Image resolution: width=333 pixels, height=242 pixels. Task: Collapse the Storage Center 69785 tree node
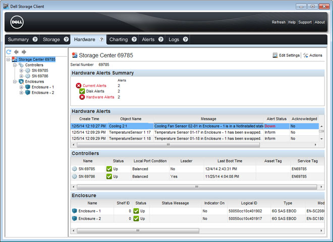coord(9,59)
